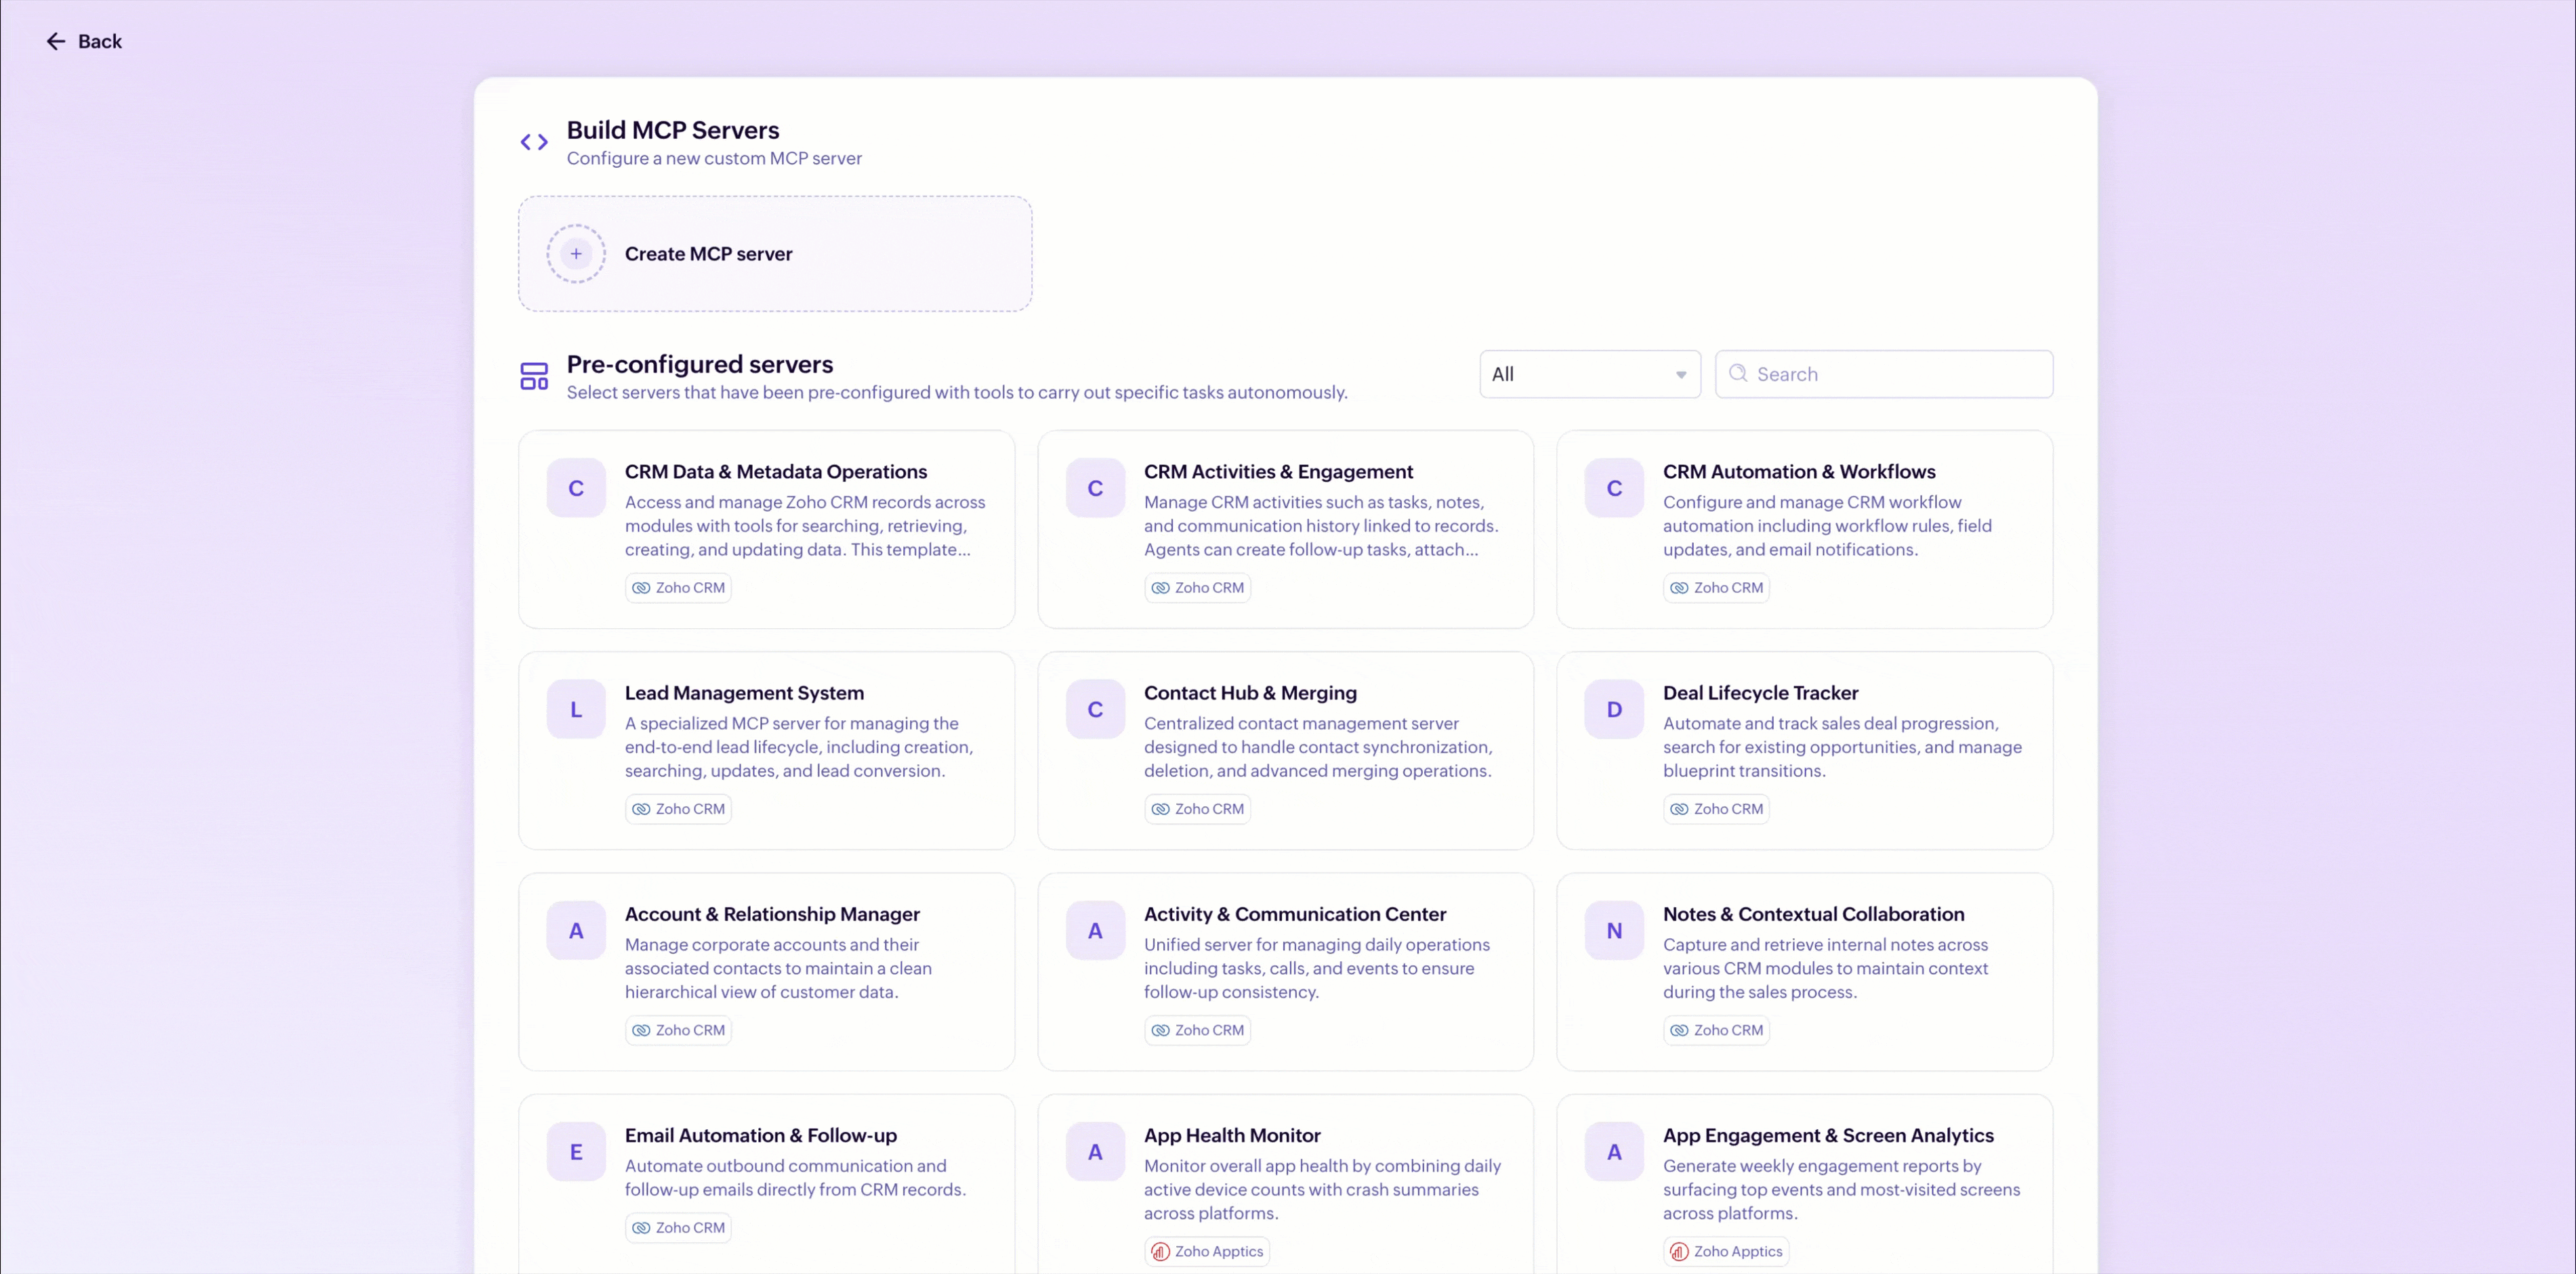The height and width of the screenshot is (1274, 2576).
Task: Click the Zoho CRM tag on CRM Data & Metadata Operations
Action: click(x=678, y=588)
